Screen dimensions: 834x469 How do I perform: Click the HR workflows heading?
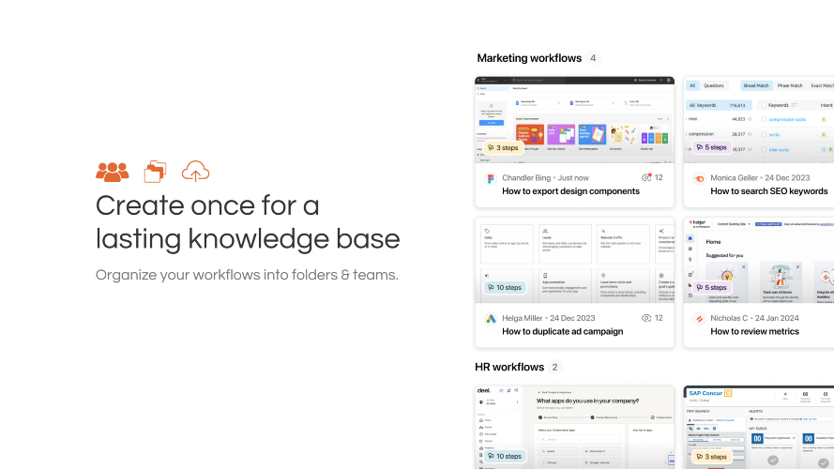click(509, 368)
